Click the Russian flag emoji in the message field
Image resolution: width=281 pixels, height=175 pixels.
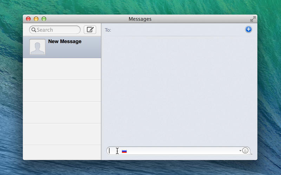pyautogui.click(x=124, y=151)
